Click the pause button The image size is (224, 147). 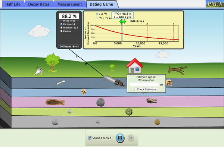[120, 138]
